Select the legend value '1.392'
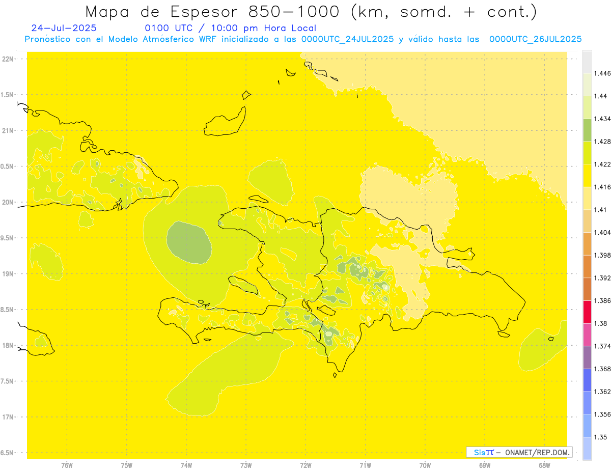The width and height of the screenshot is (611, 472). click(x=602, y=278)
